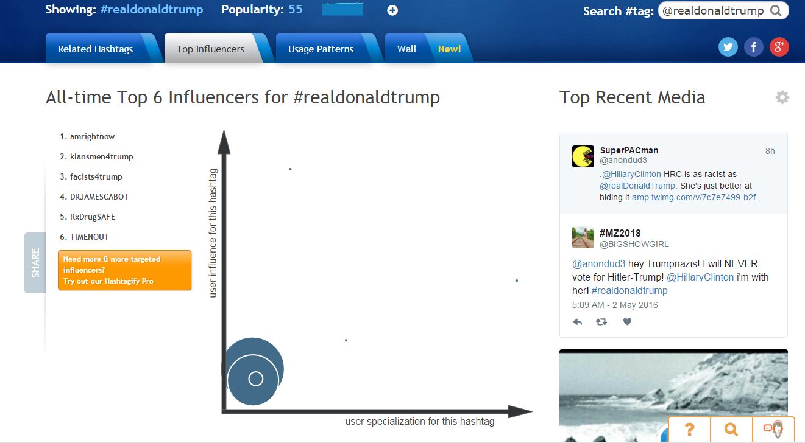The width and height of the screenshot is (805, 443).
Task: Click the bottom toolbar magnifier icon
Action: 731,430
